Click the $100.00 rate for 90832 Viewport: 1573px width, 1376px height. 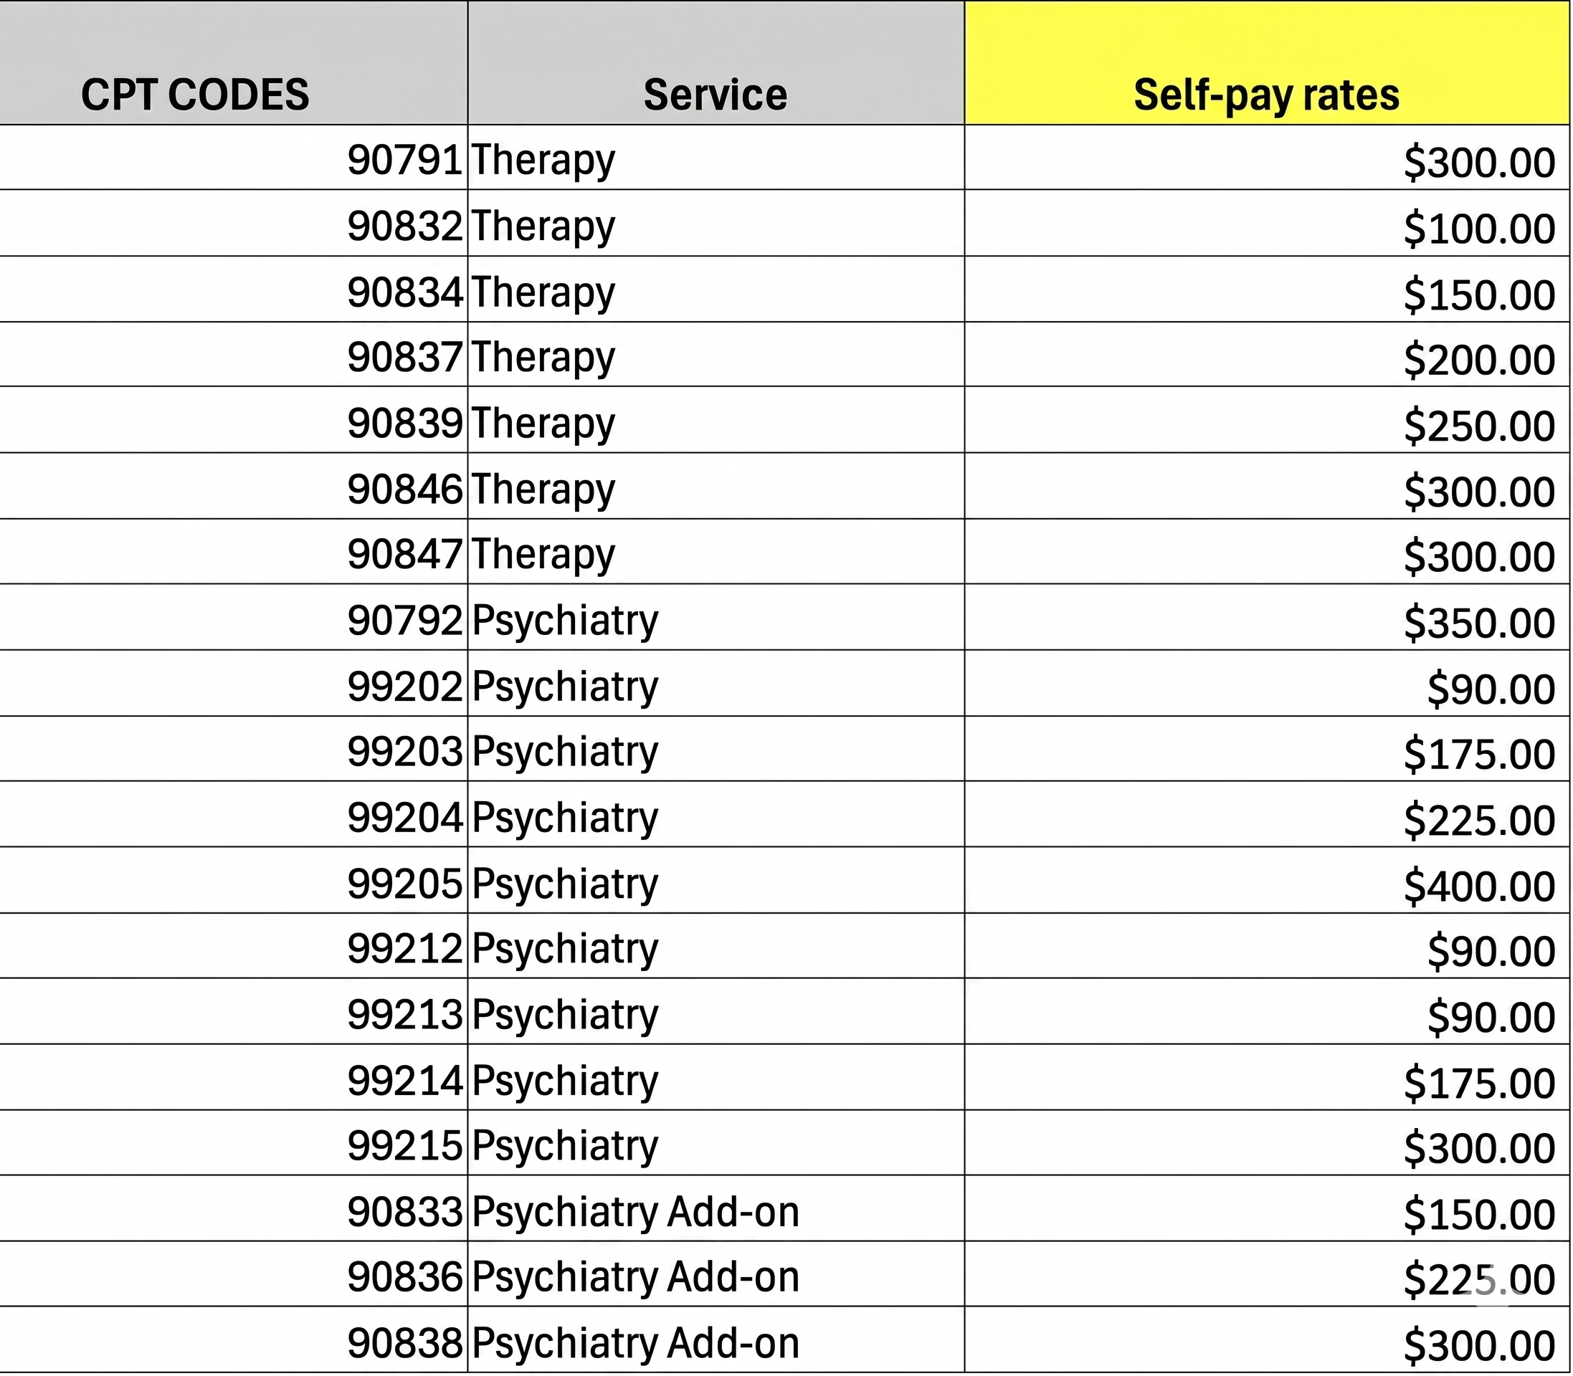pos(1267,224)
